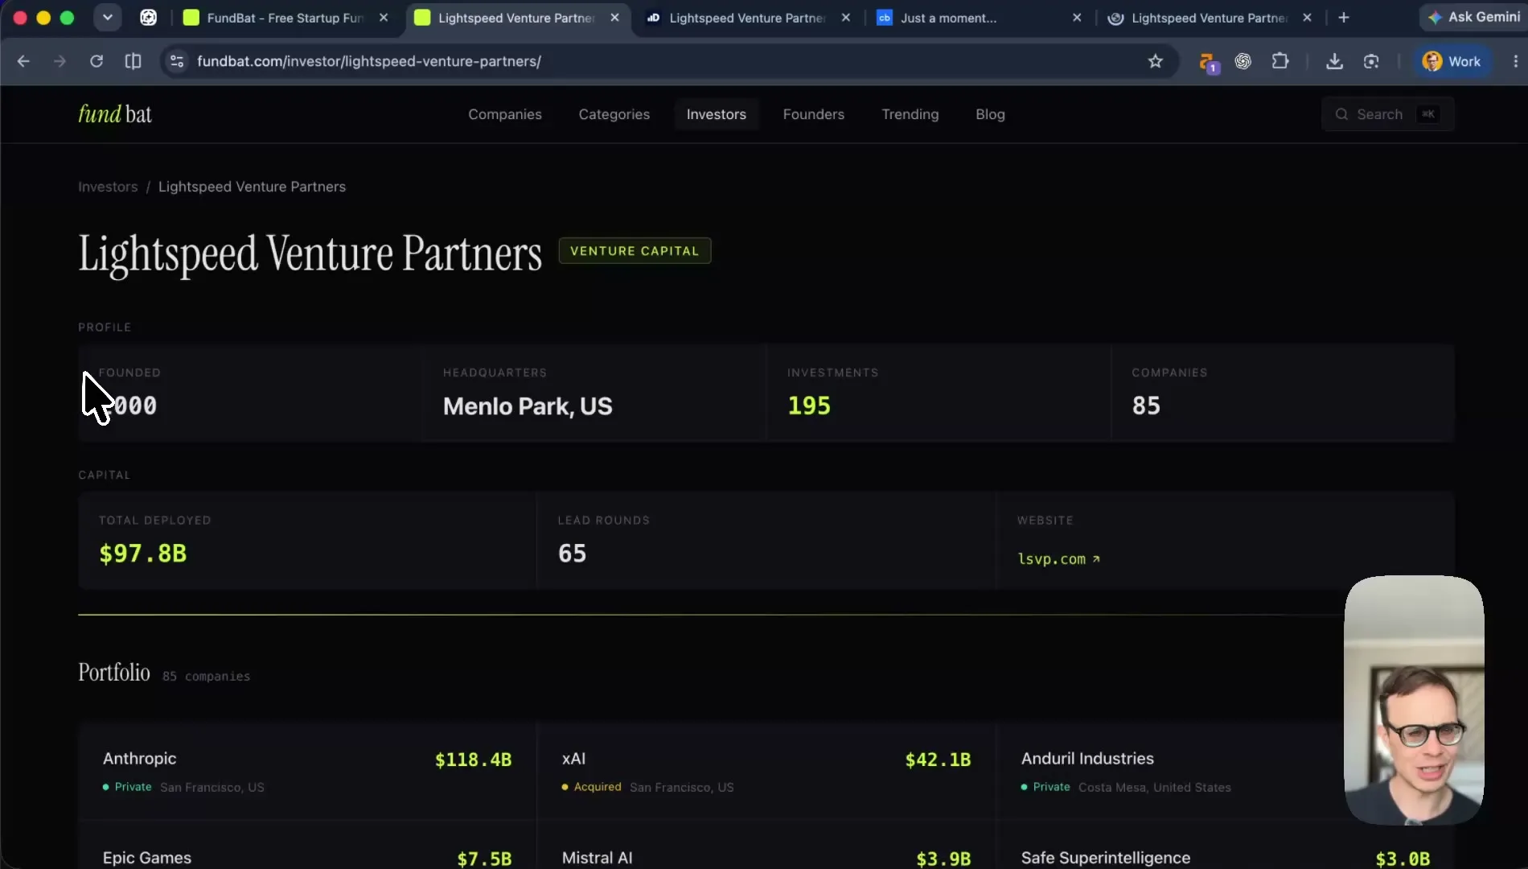This screenshot has width=1528, height=869.
Task: Go back using the browser back arrow
Action: [23, 61]
